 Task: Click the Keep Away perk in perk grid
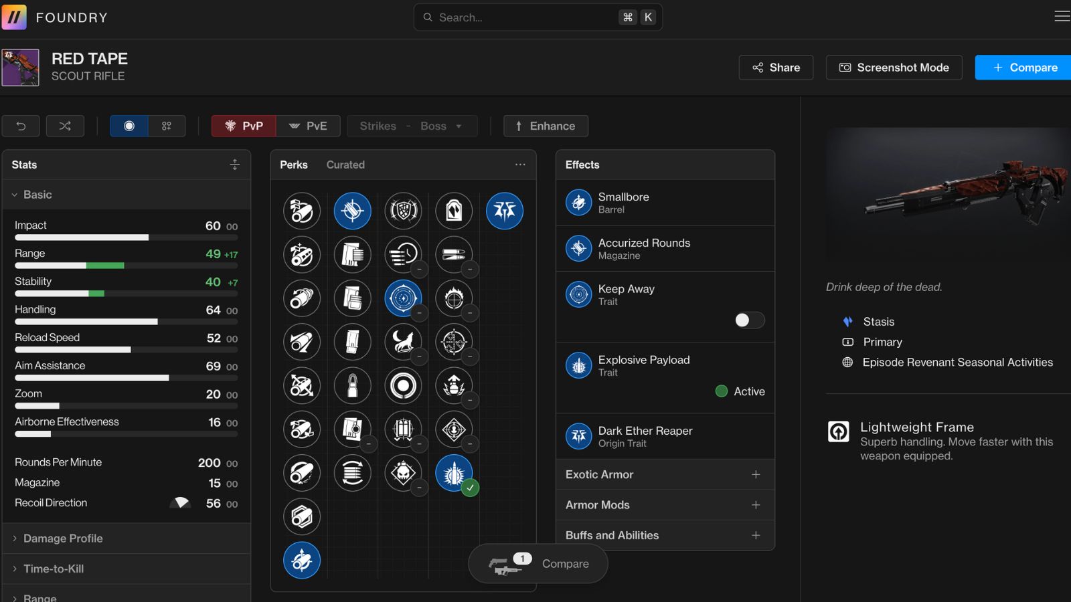[403, 298]
